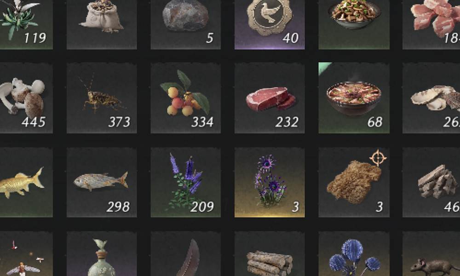Viewport: 460px width, 276px height.
Task: Choose the grey rock ore item
Action: click(x=185, y=24)
